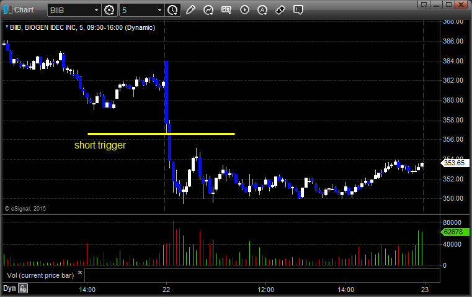Screen dimensions: 472x297
Task: Select the 'short trigger' text annotation
Action: click(x=100, y=145)
